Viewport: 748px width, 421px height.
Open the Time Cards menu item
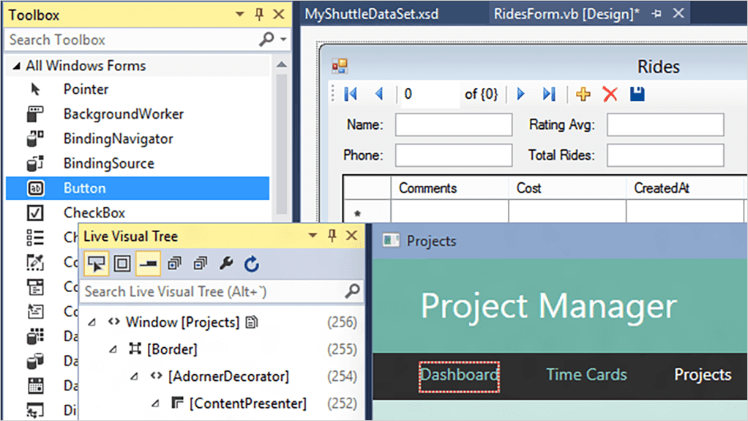[x=586, y=375]
